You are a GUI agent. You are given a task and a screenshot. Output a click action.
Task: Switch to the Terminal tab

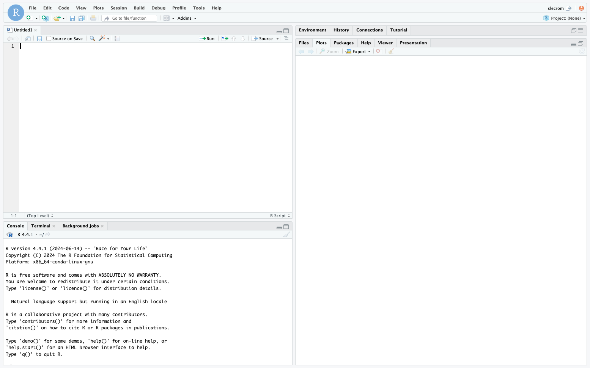[x=41, y=226]
